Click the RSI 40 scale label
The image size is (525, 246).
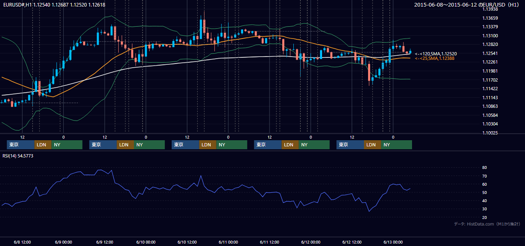[x=485, y=200]
